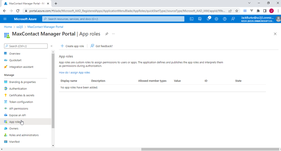Pin the App roles blade
Viewport: 281px width, 151px height.
coord(107,34)
